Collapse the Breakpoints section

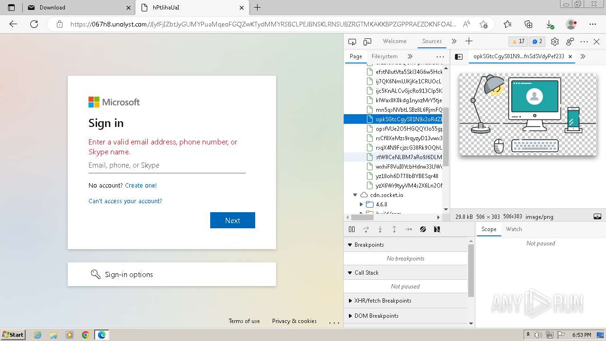350,245
